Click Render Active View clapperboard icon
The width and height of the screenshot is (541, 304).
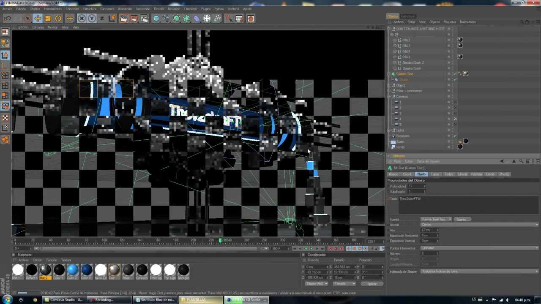[x=124, y=19]
